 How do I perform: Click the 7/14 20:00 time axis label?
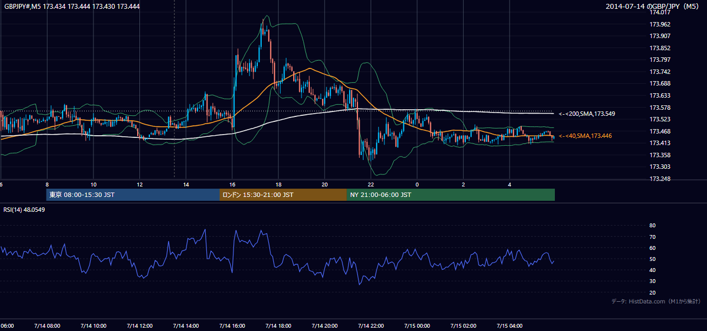click(x=325, y=326)
